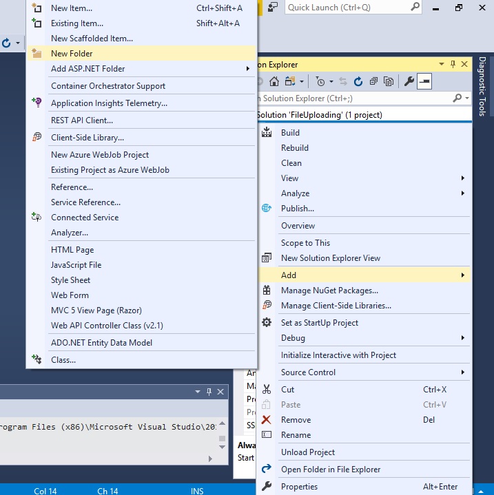Image resolution: width=494 pixels, height=495 pixels.
Task: Click Publish... in context menu
Action: (x=364, y=209)
